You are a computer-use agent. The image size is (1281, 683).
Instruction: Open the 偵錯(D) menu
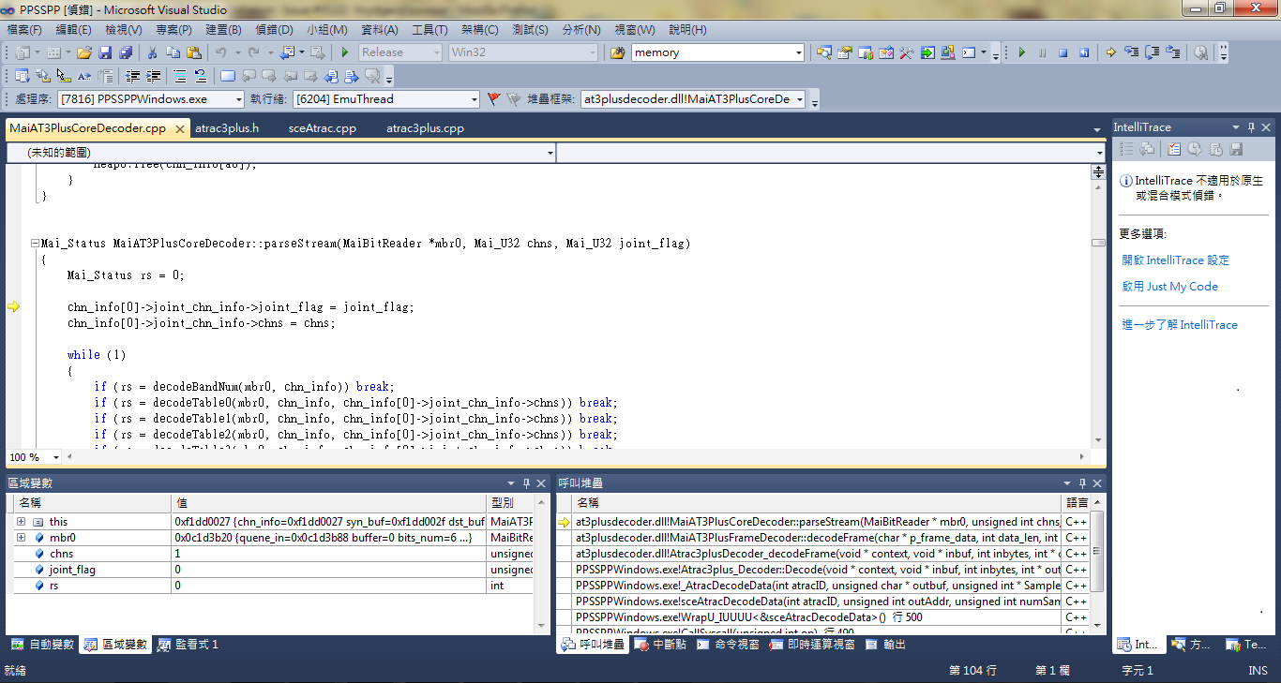[x=274, y=30]
